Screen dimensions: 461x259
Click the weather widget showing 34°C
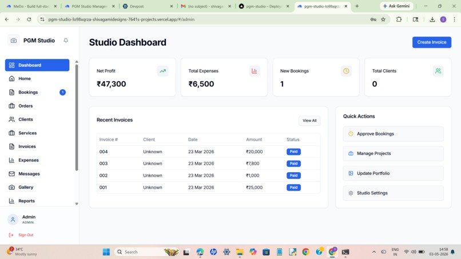click(22, 252)
